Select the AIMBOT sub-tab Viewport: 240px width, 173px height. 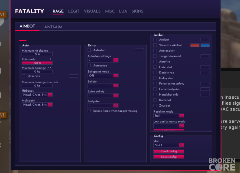[27, 26]
